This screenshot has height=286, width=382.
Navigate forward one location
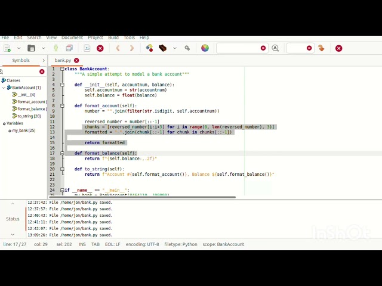pos(132,48)
